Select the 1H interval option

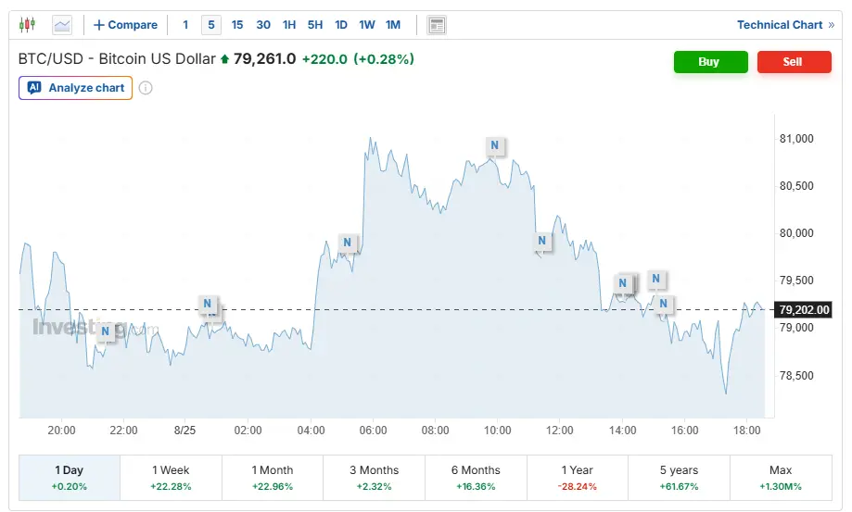[x=289, y=25]
